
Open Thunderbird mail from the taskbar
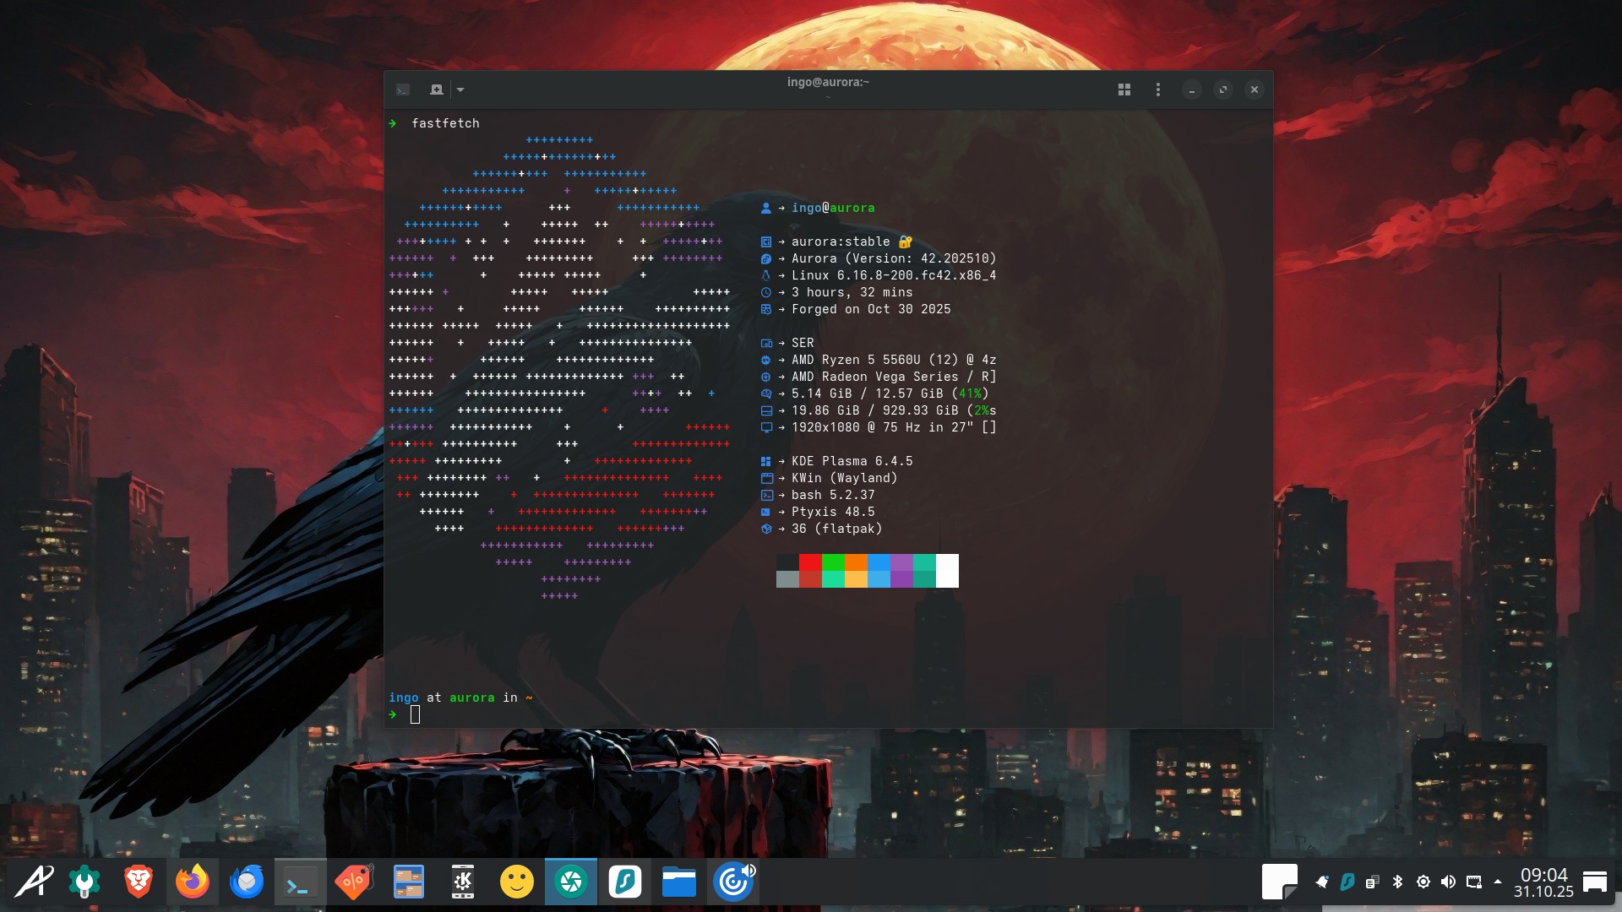click(247, 882)
